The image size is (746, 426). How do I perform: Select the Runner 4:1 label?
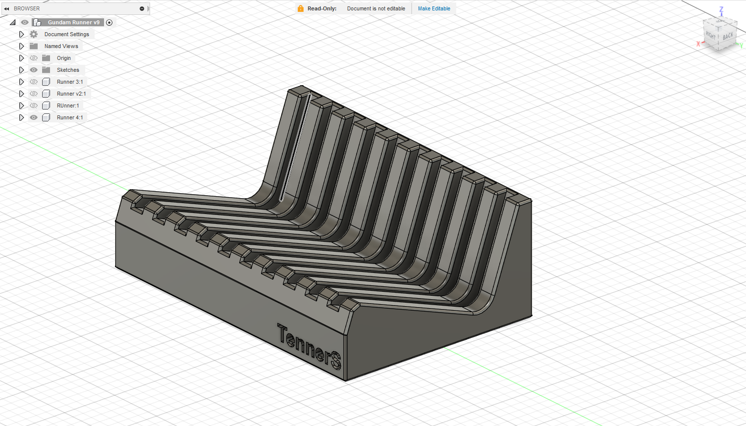pyautogui.click(x=70, y=117)
